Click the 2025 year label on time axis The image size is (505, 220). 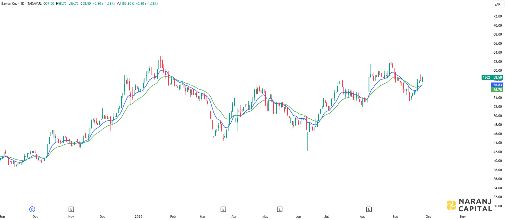click(138, 217)
